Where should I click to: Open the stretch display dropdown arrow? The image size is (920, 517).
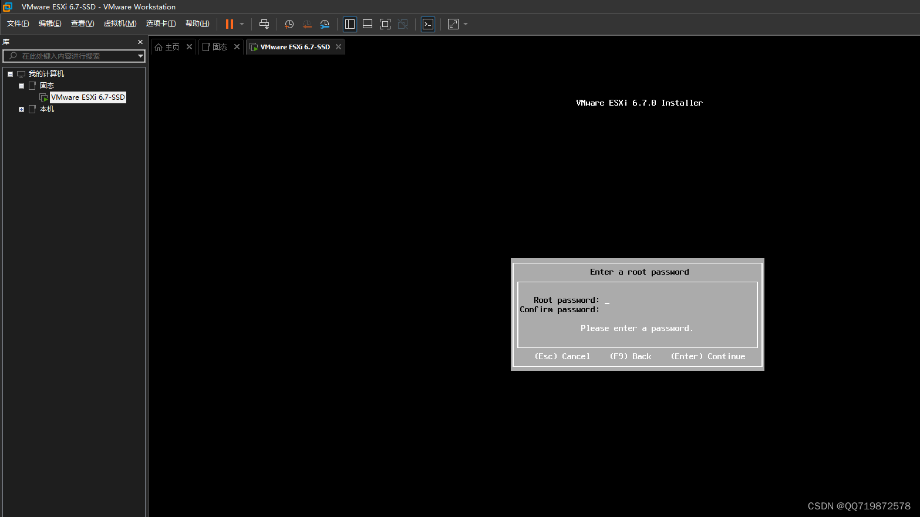point(466,24)
